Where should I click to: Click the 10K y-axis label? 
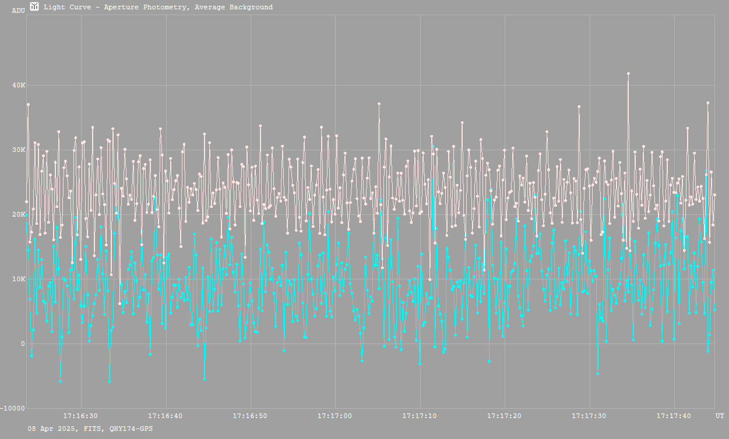[x=19, y=279]
